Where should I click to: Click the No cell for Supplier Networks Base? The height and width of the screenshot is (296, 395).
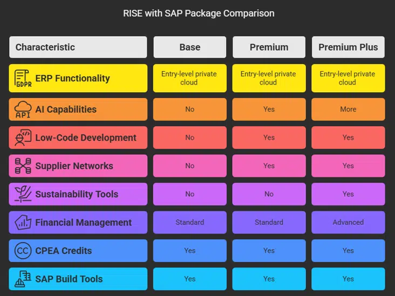(x=190, y=166)
